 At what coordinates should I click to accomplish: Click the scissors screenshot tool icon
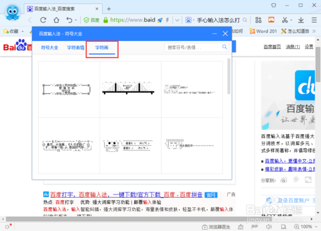coord(284,20)
